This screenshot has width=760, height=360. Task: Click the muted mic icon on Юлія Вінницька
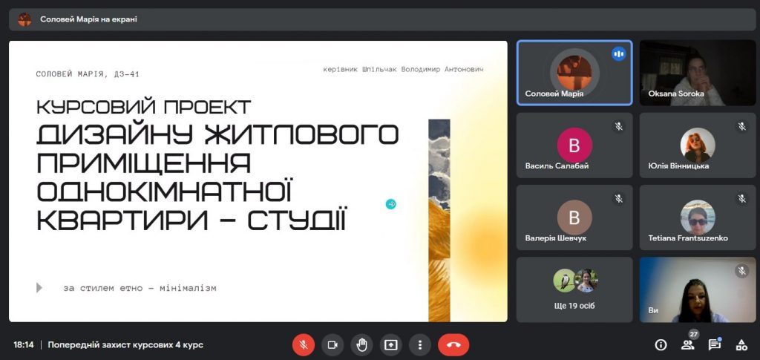[741, 126]
